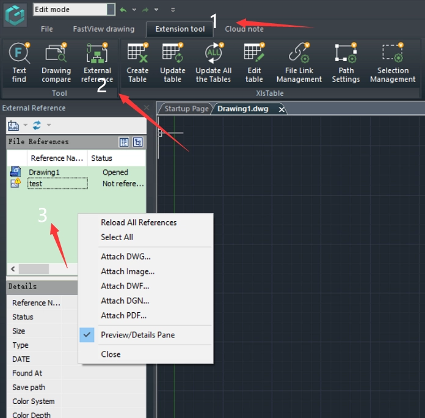This screenshot has width=425, height=418.
Task: Click the 'Opened' status cell
Action: [115, 172]
